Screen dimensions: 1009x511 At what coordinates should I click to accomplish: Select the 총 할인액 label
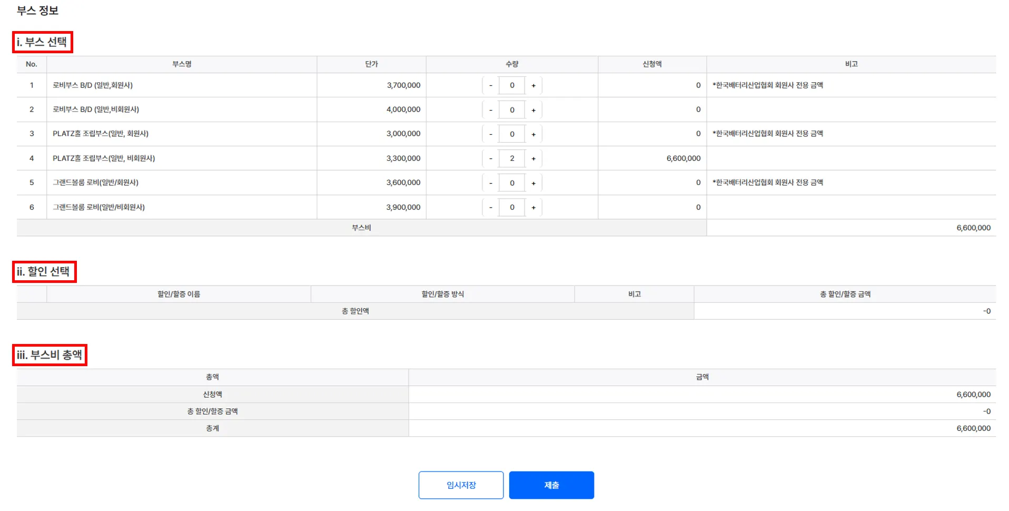[x=355, y=311]
